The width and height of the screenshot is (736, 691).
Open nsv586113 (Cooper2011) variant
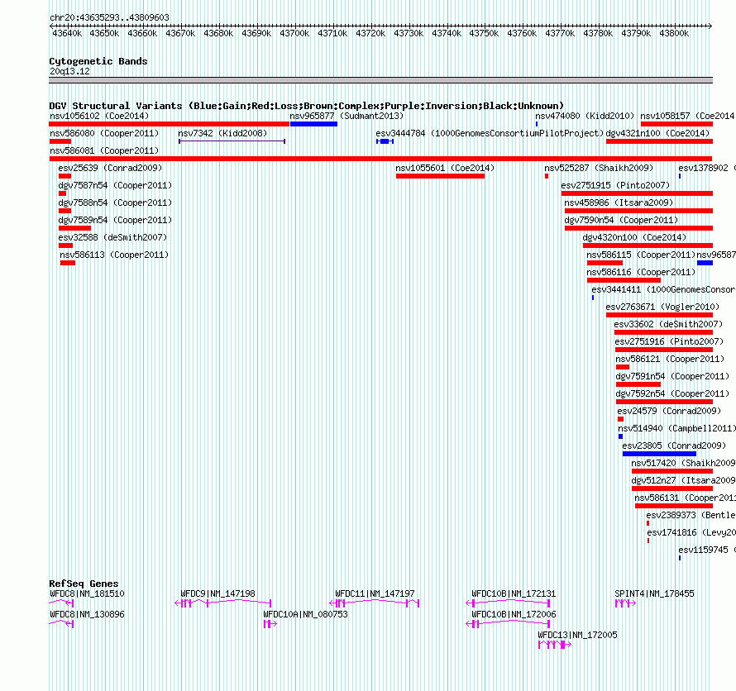click(x=114, y=255)
